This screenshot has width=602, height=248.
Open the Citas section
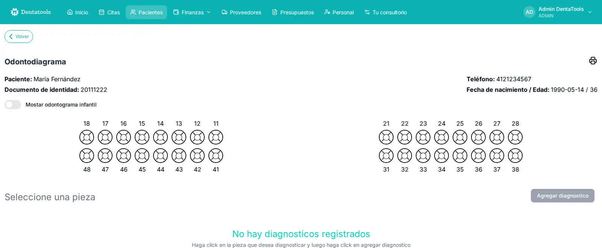pos(109,12)
